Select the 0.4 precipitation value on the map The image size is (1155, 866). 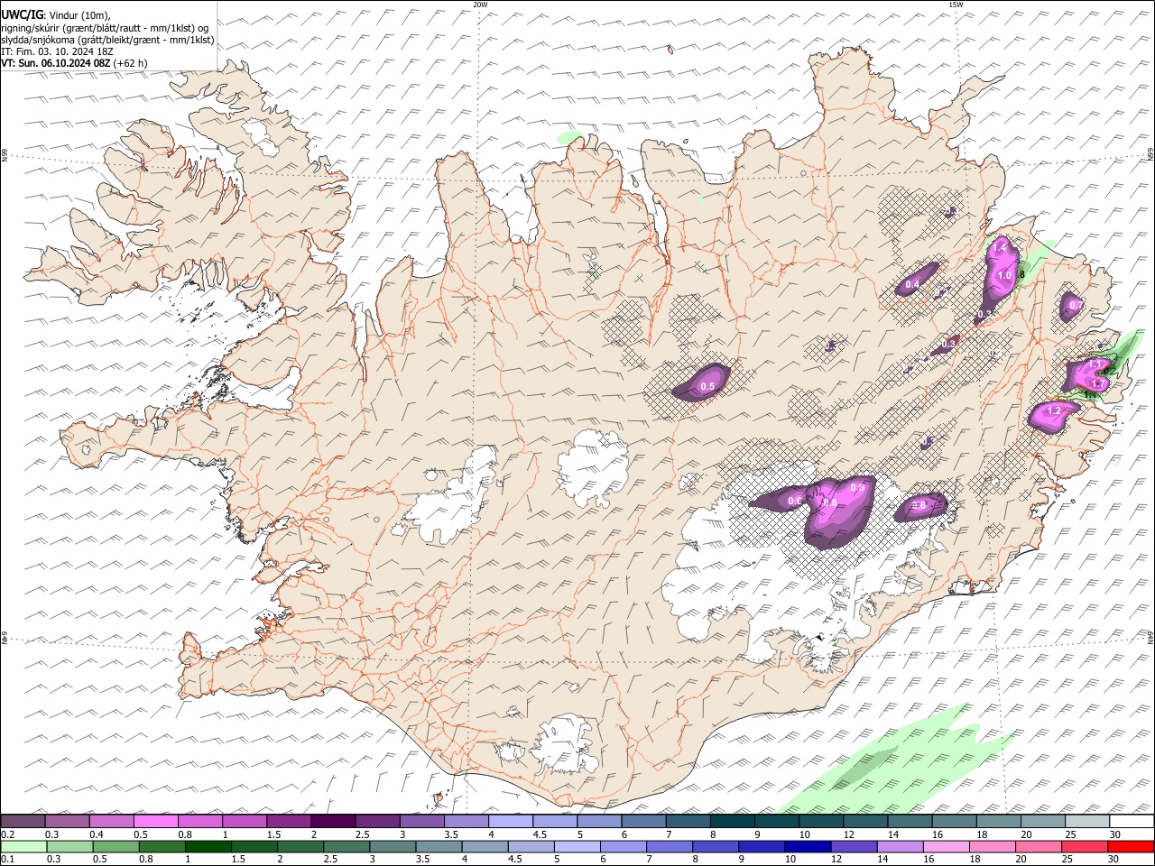912,284
